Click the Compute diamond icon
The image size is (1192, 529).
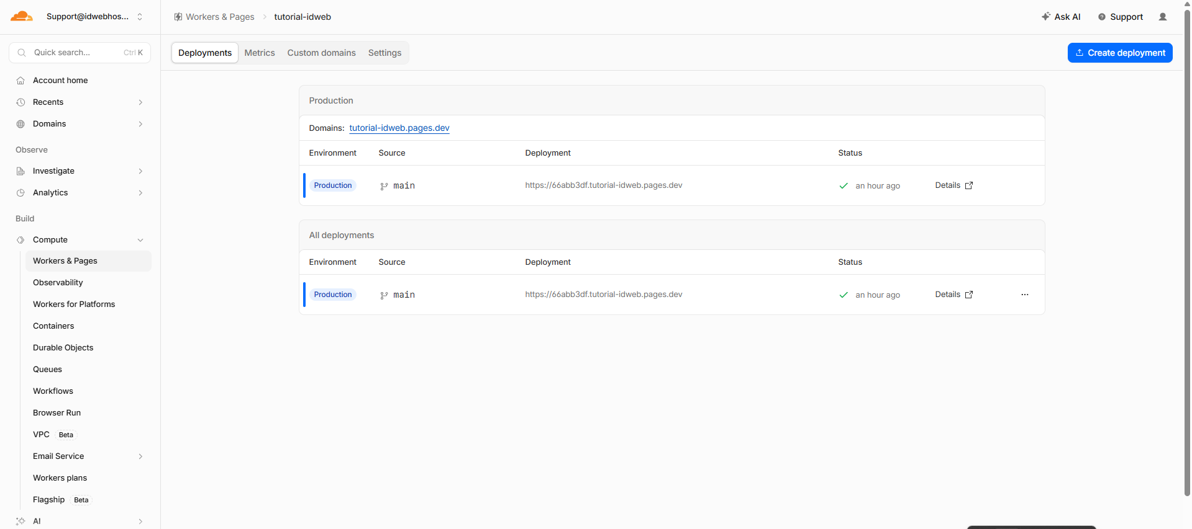(x=20, y=240)
